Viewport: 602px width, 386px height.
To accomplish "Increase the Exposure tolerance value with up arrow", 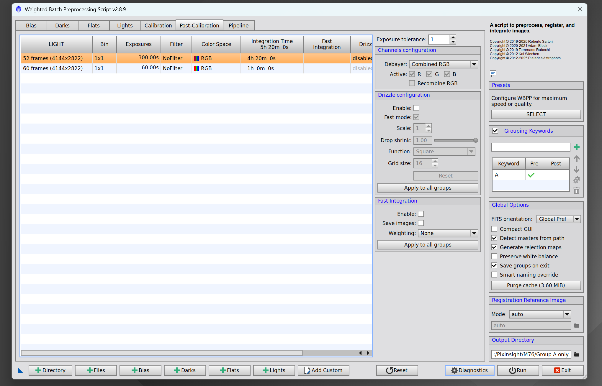I will [x=453, y=37].
